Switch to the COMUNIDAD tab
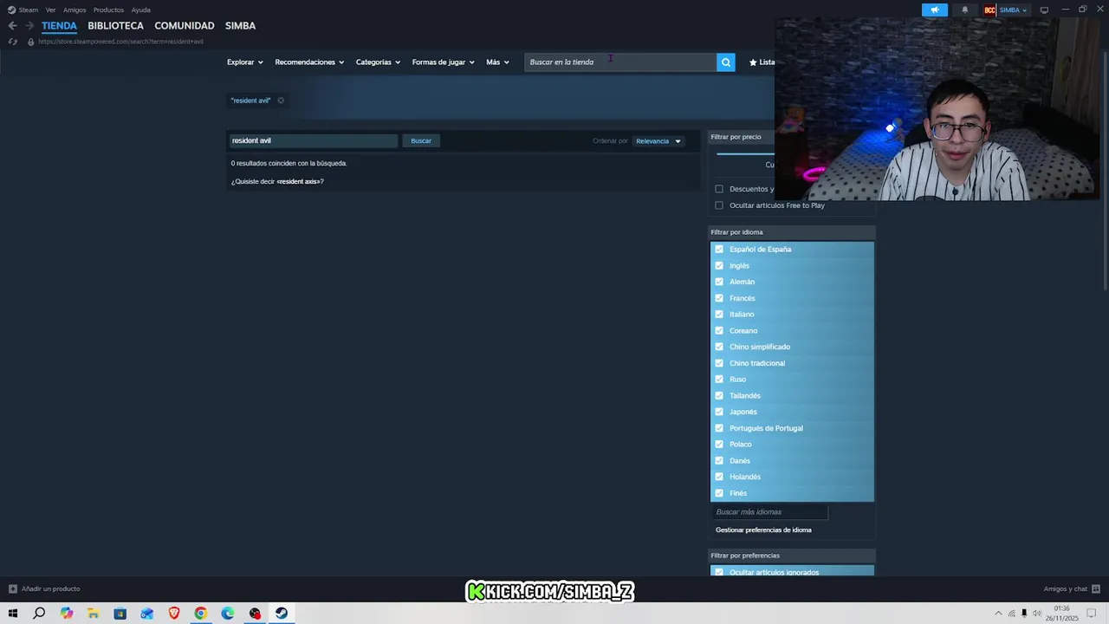 [185, 26]
